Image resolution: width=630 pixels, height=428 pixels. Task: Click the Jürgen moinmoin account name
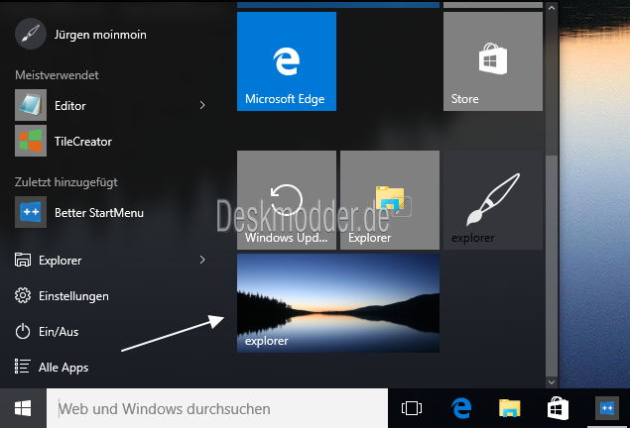pyautogui.click(x=100, y=35)
